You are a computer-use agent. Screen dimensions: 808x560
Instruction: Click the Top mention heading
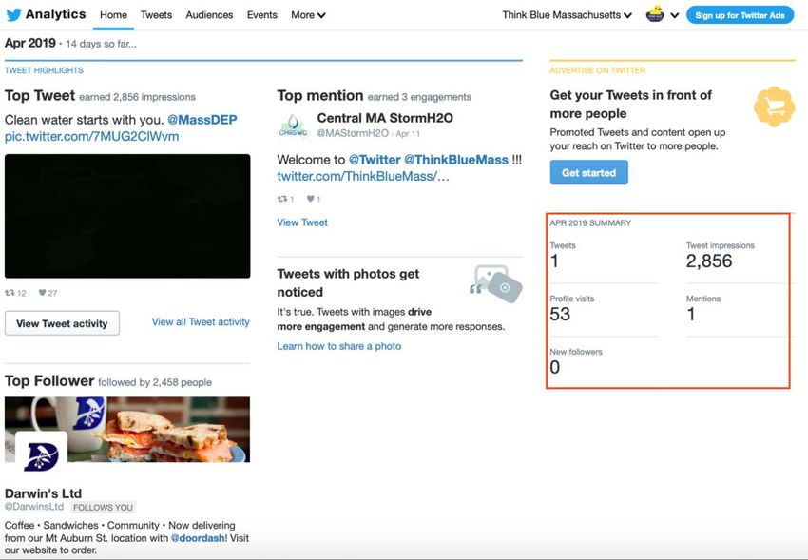[x=320, y=96]
